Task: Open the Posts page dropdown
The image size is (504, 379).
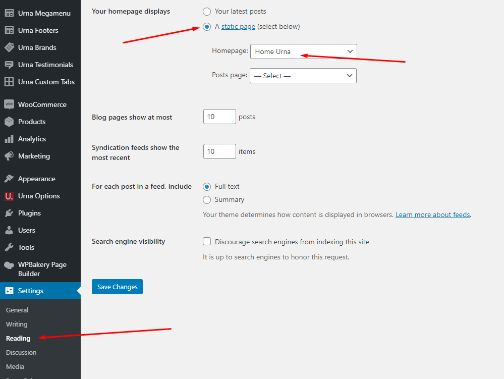Action: [303, 76]
